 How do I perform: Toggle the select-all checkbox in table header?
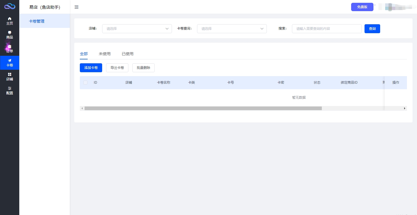pos(85,83)
